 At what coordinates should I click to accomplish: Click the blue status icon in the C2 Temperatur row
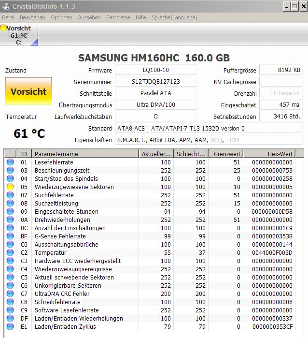coord(10,252)
